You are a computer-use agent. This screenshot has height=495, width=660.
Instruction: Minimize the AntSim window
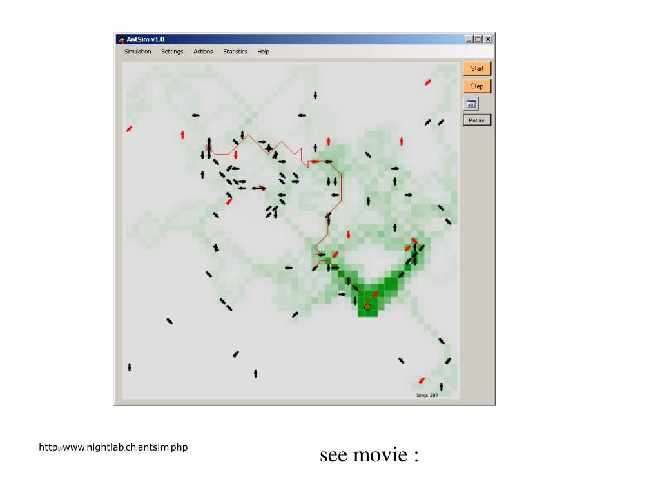click(469, 39)
